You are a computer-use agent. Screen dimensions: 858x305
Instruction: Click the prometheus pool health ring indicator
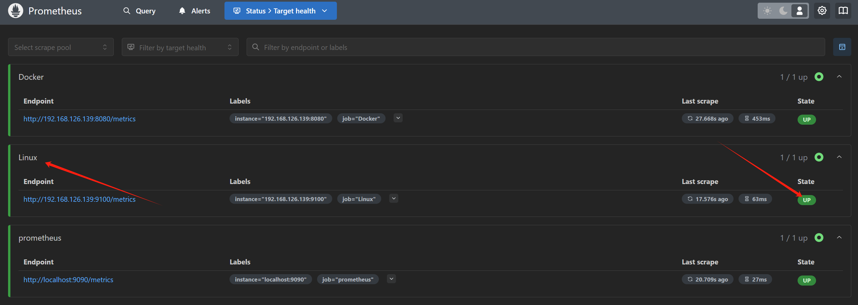click(x=819, y=238)
